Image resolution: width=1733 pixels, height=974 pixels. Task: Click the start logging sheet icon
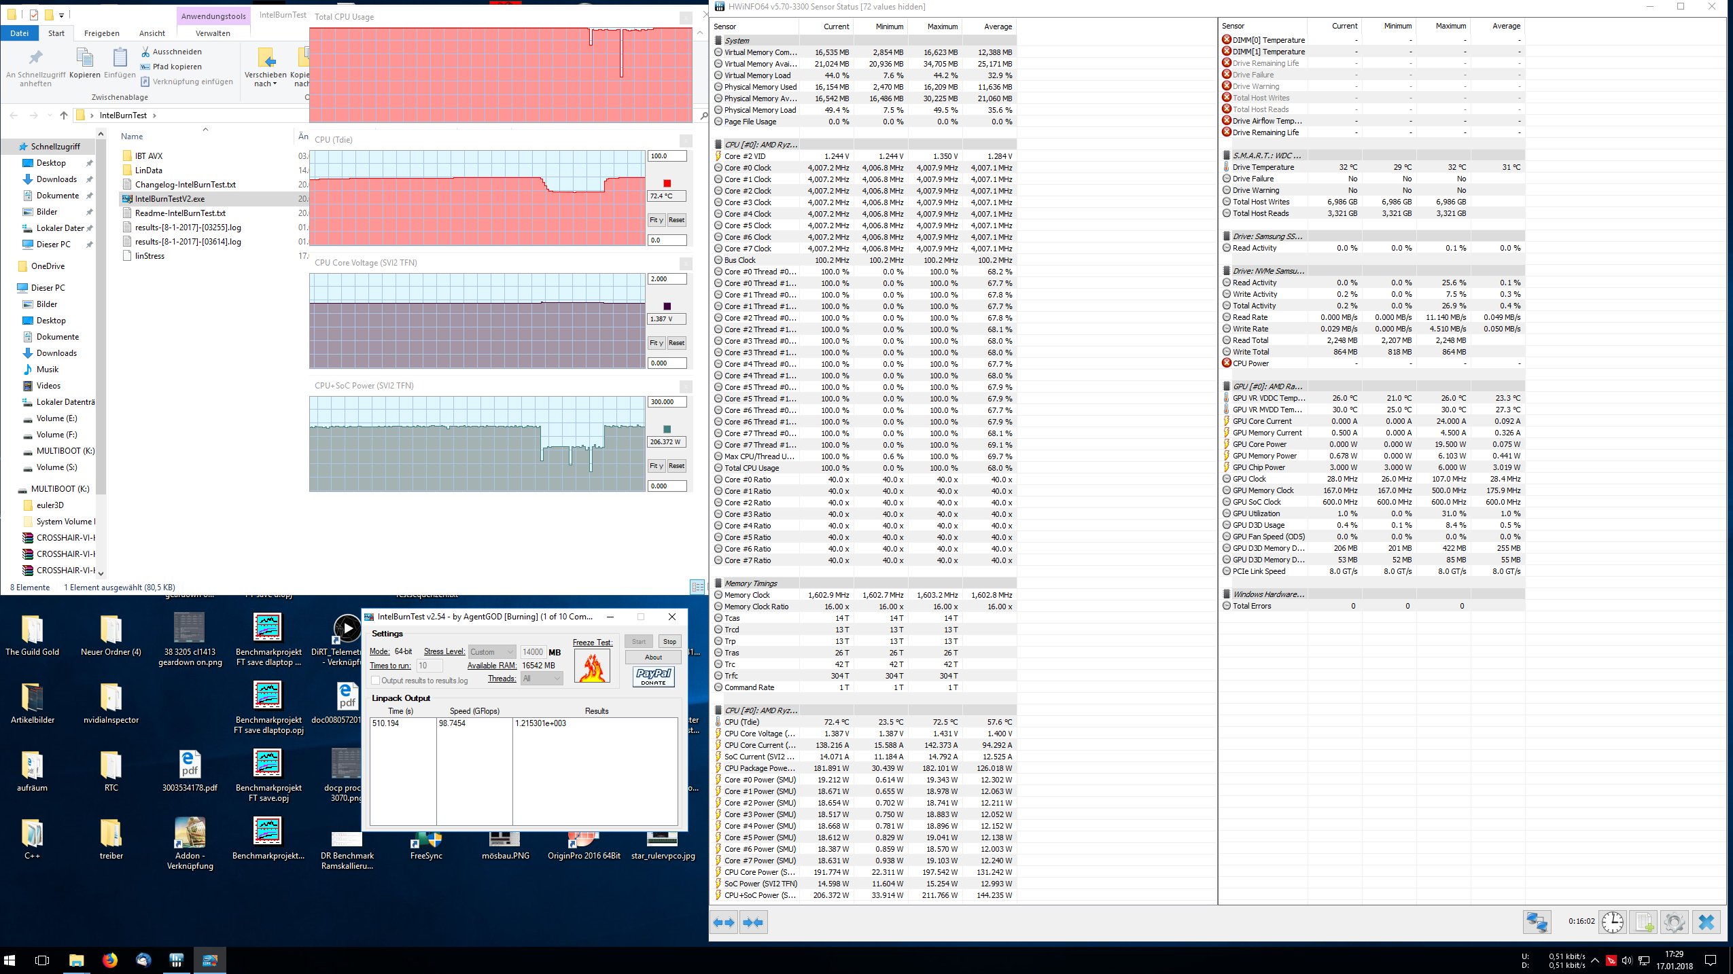(1644, 922)
